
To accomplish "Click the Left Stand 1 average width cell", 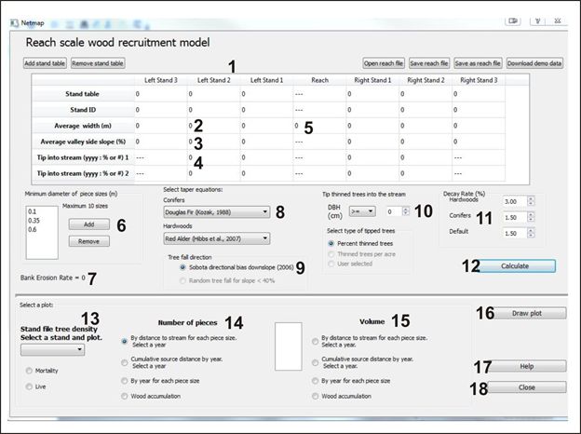I will (x=265, y=125).
